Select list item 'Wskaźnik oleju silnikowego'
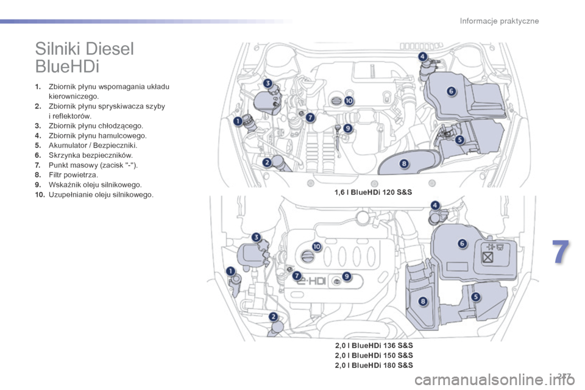Viewport: 585px width, 390px height. point(88,185)
